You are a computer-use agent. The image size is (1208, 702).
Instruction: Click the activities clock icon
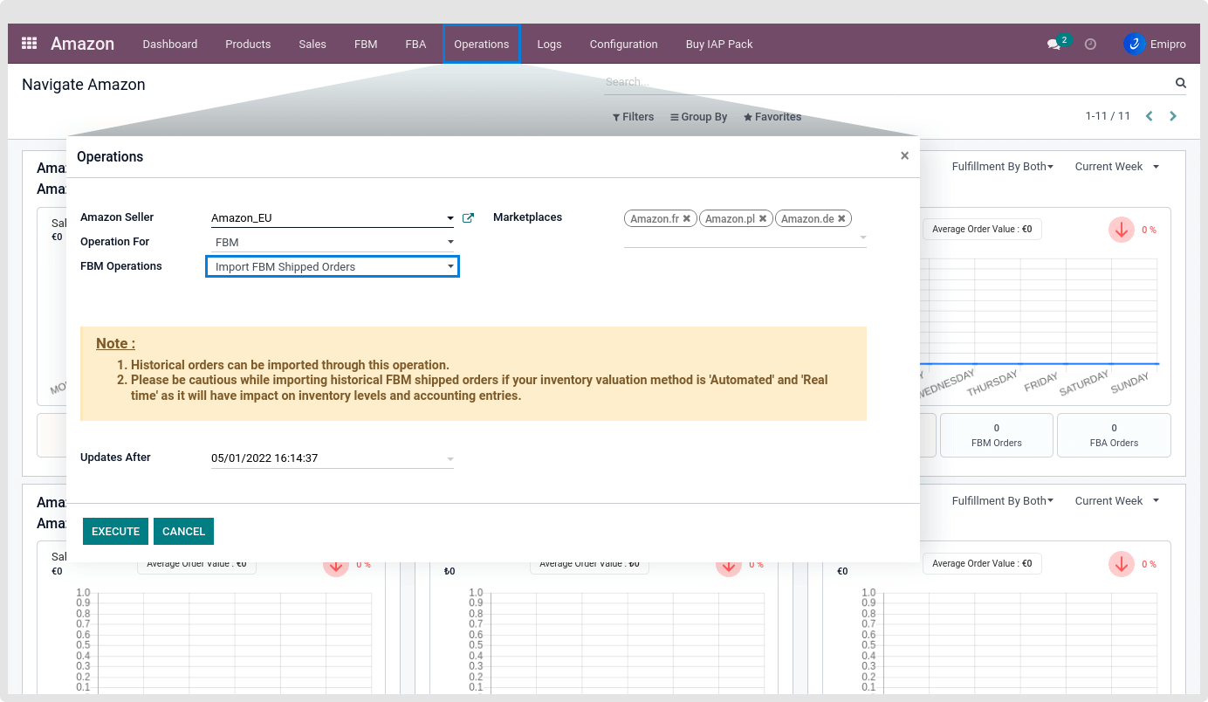click(1090, 44)
